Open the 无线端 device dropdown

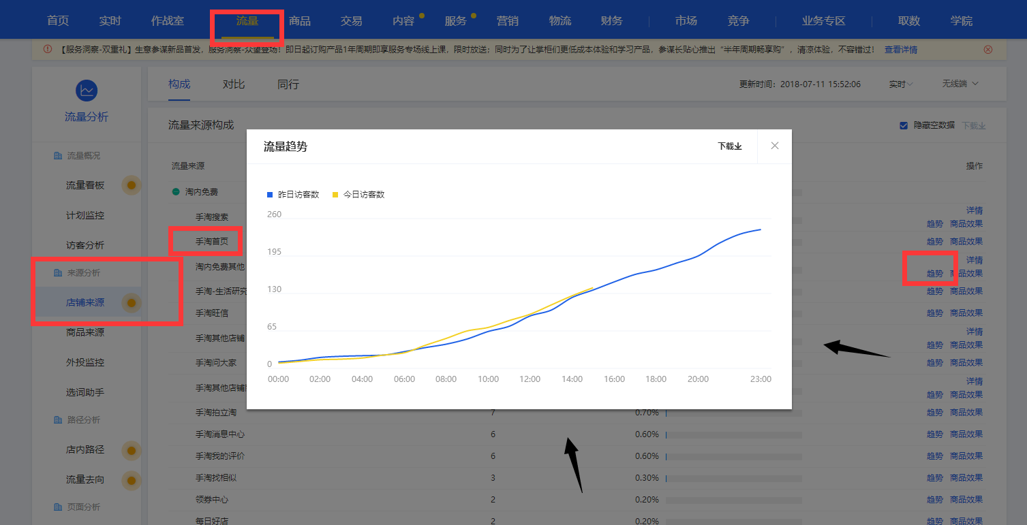coord(960,84)
